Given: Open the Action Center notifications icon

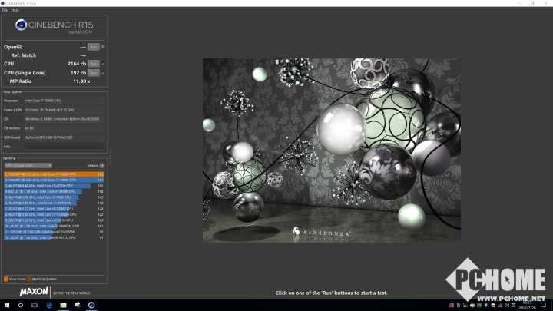Looking at the screenshot, I should [x=544, y=306].
